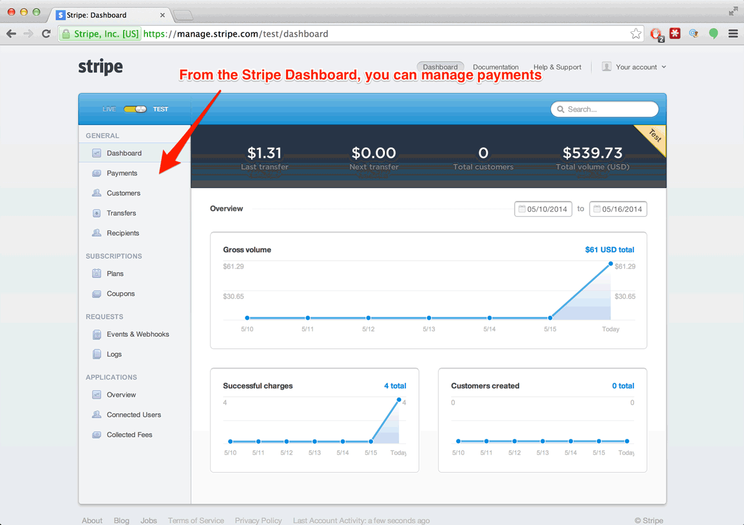Click the Jobs footer link
The height and width of the screenshot is (525, 744).
149,520
